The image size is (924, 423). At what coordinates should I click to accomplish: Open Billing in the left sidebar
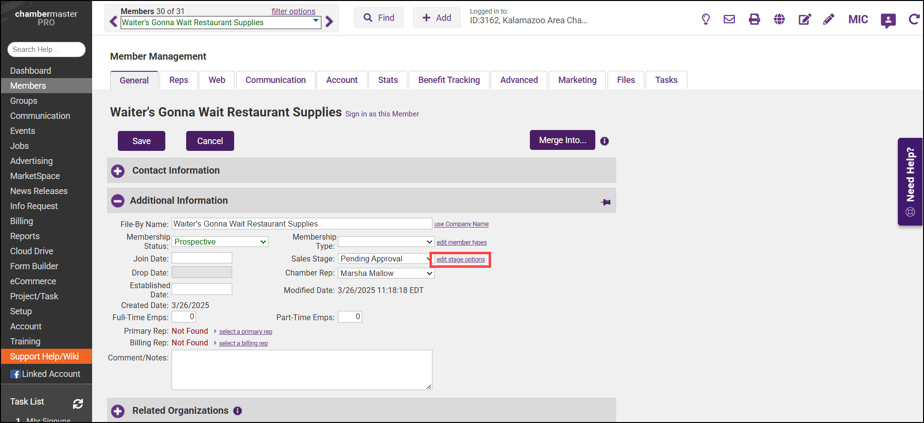click(x=22, y=221)
